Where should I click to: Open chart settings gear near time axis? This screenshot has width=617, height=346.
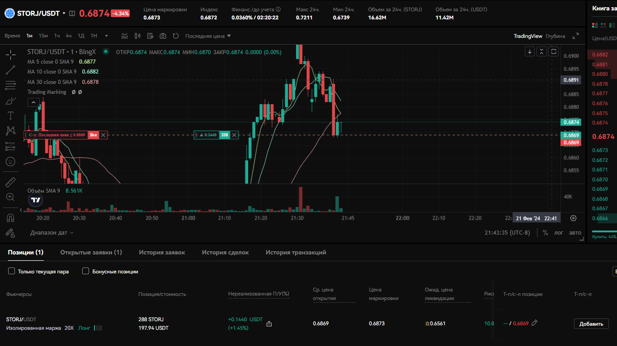[574, 218]
